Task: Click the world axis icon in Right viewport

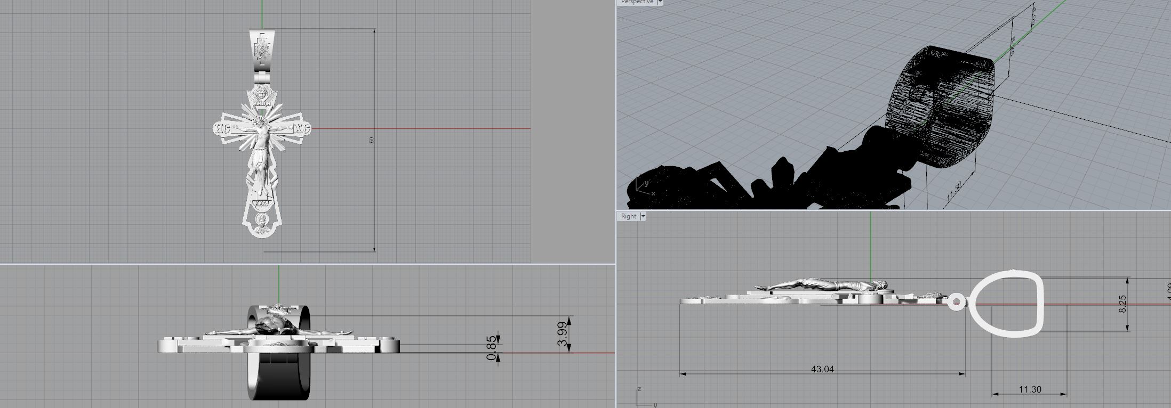Action: [x=646, y=397]
